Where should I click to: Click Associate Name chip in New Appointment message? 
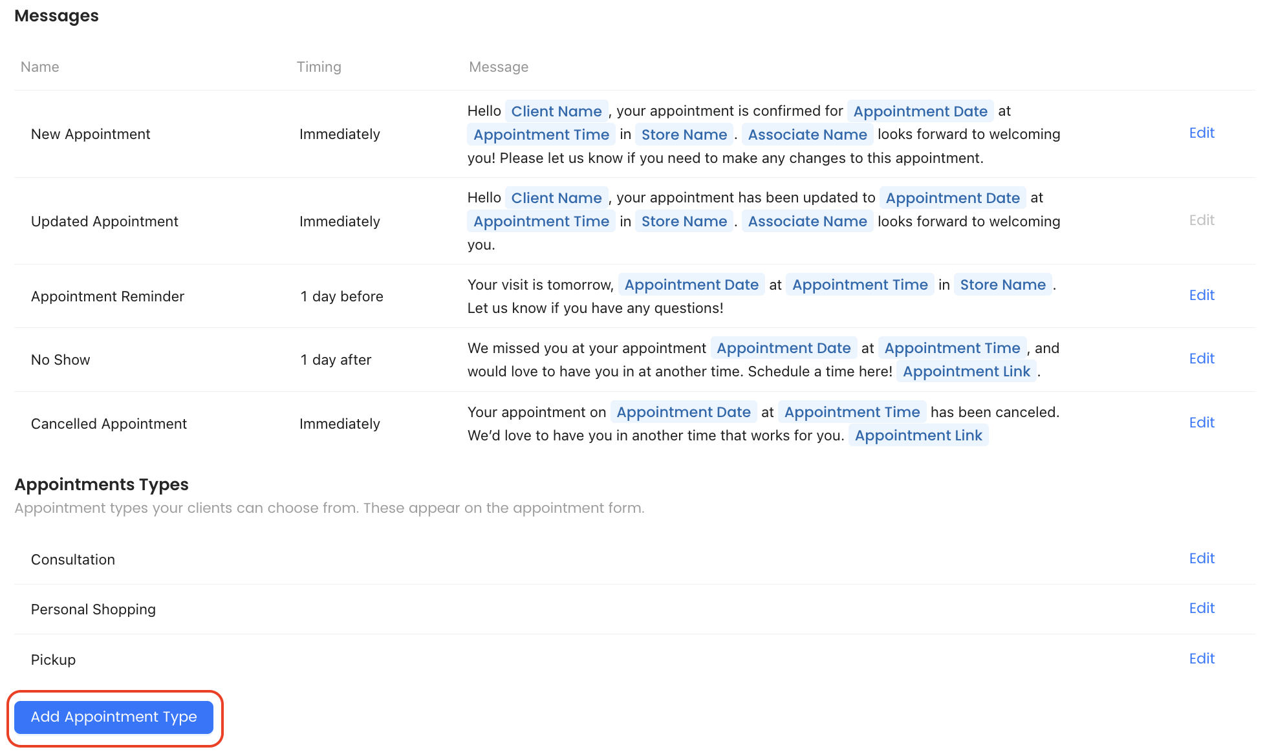click(807, 134)
